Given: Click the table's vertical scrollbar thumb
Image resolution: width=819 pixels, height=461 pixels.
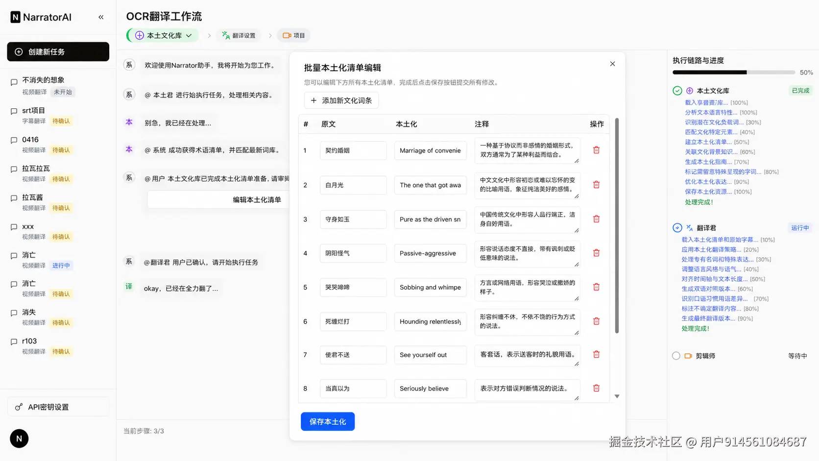Looking at the screenshot, I should click(x=617, y=225).
